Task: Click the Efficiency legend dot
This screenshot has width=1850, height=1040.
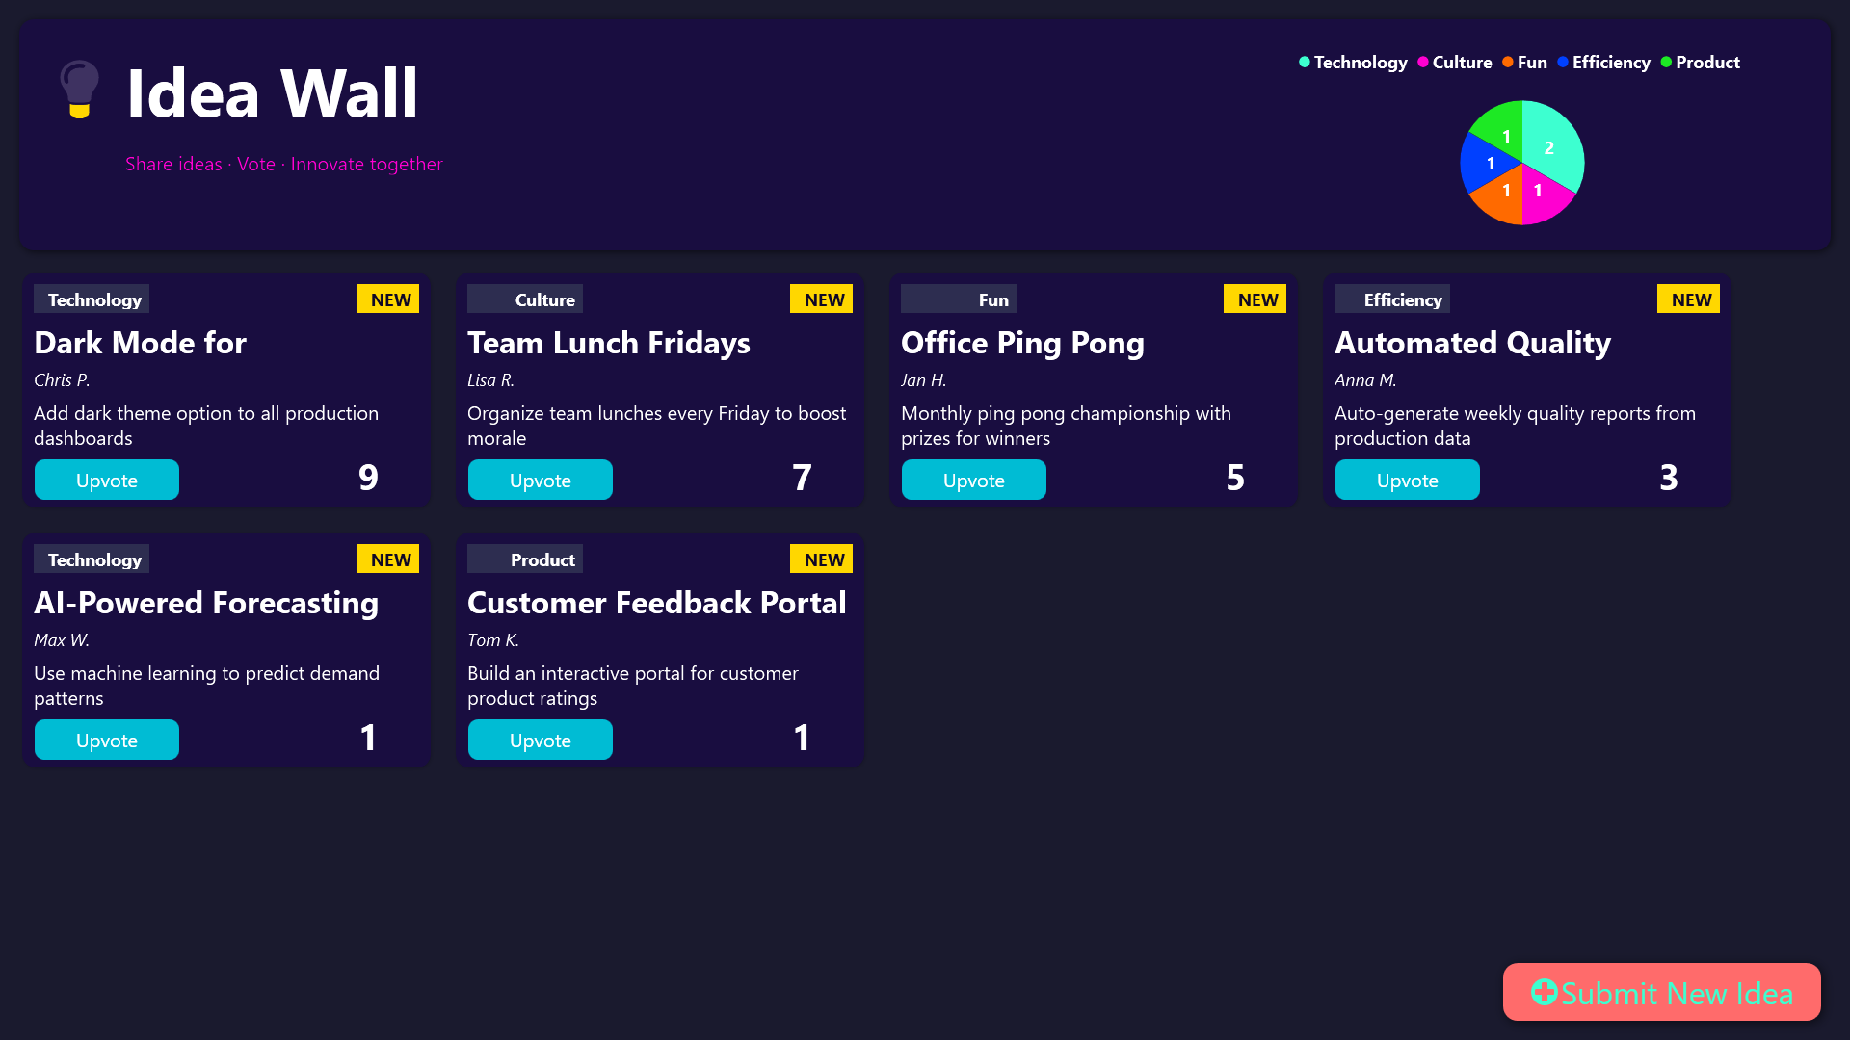Action: tap(1563, 63)
